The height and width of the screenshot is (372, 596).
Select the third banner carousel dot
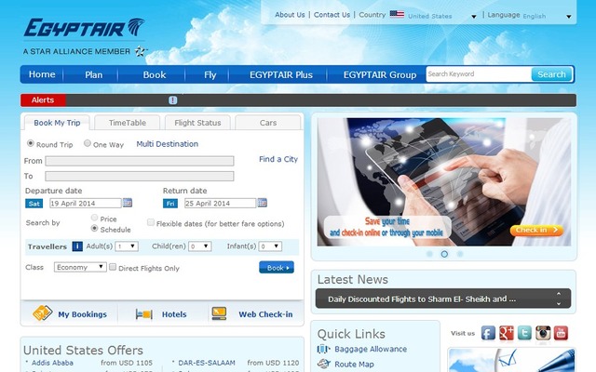click(459, 254)
